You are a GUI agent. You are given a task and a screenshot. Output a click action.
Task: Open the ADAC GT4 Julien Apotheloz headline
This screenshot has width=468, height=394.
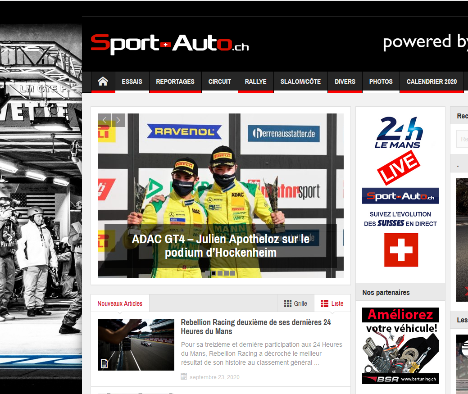coord(221,246)
